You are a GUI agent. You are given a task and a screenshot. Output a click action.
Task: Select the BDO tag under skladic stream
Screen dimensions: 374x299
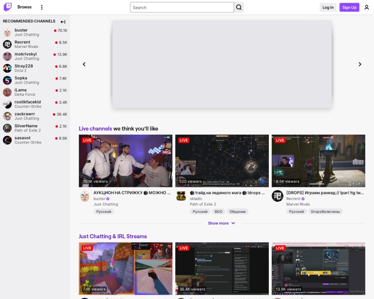tap(218, 211)
